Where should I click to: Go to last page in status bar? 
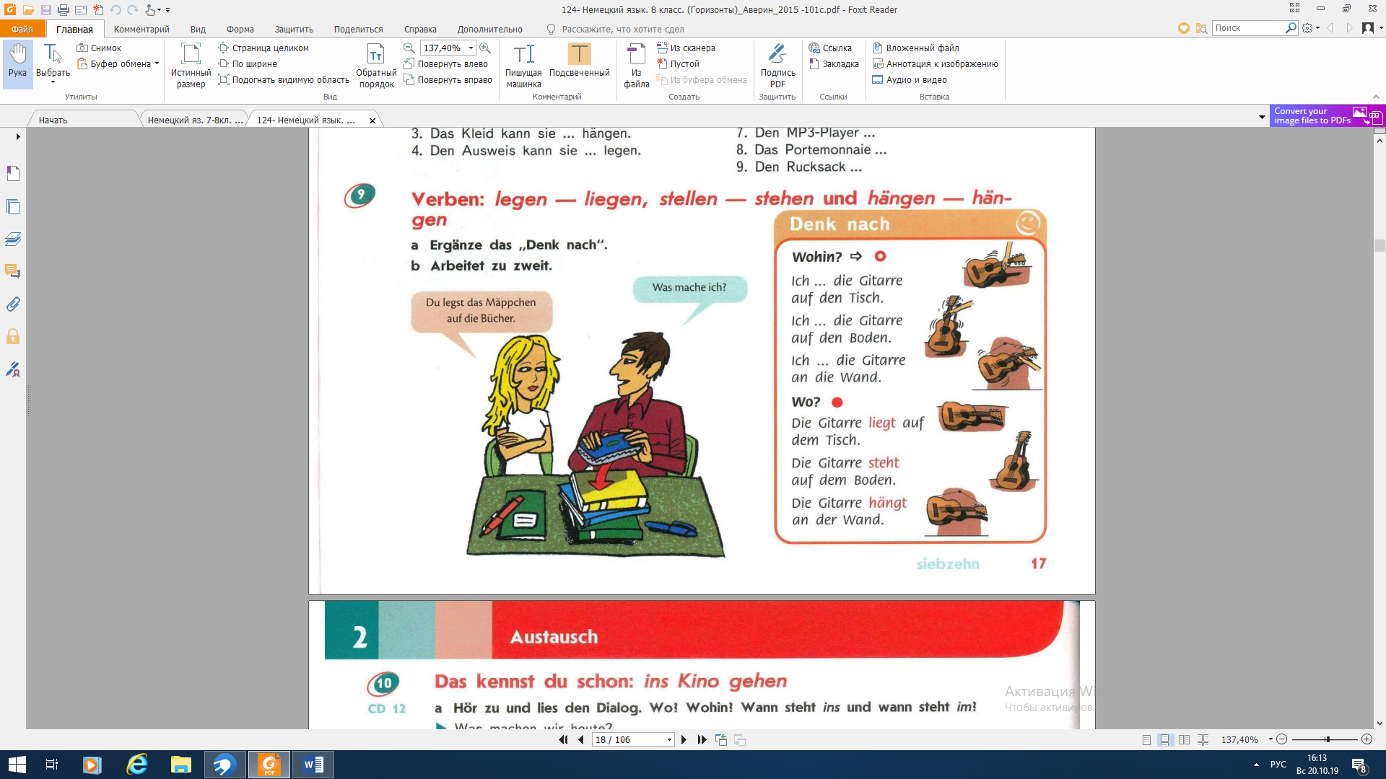tap(702, 739)
